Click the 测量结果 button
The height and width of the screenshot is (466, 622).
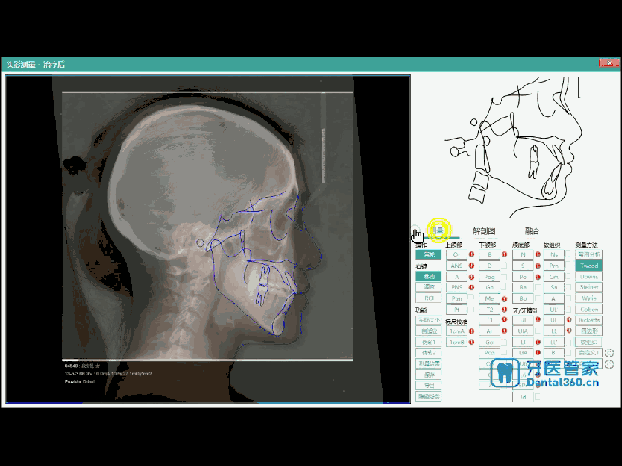pyautogui.click(x=429, y=364)
